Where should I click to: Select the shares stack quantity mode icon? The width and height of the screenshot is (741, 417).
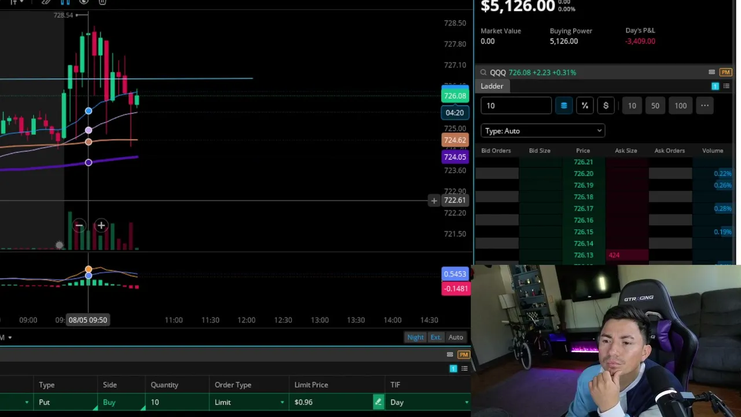(x=564, y=105)
